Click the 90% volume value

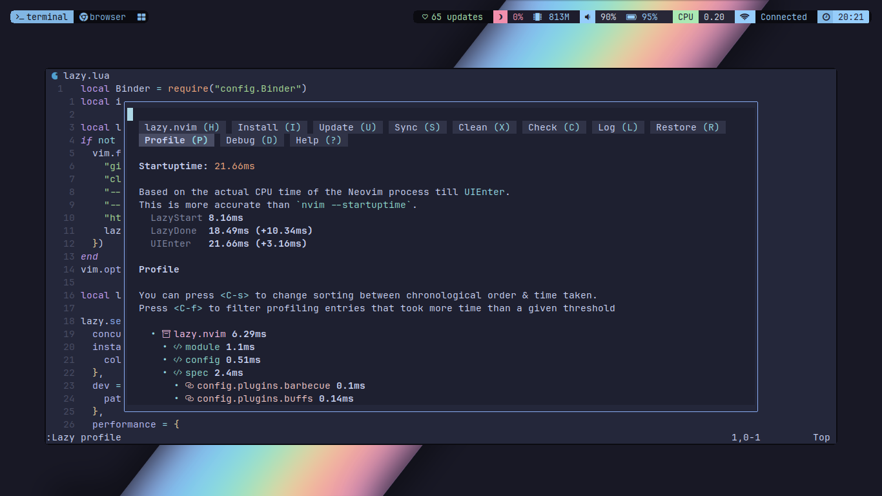[608, 17]
